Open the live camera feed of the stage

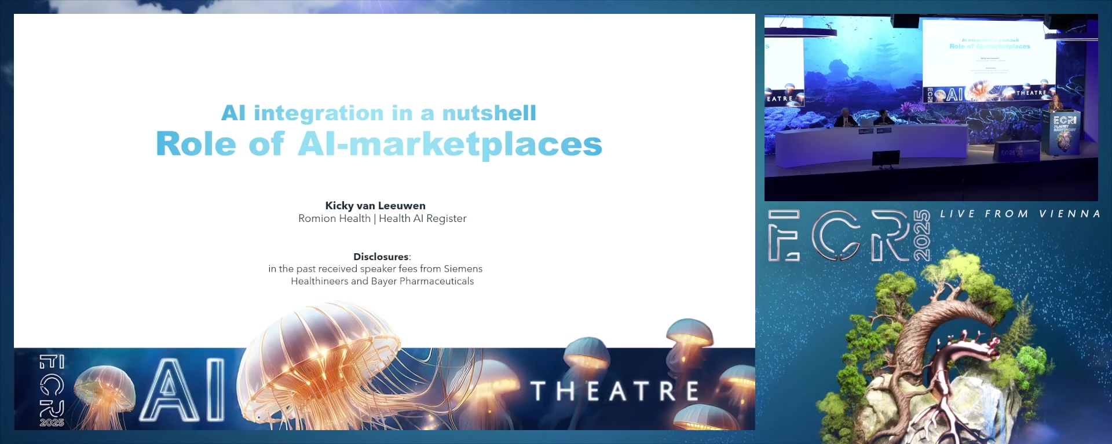[931, 108]
